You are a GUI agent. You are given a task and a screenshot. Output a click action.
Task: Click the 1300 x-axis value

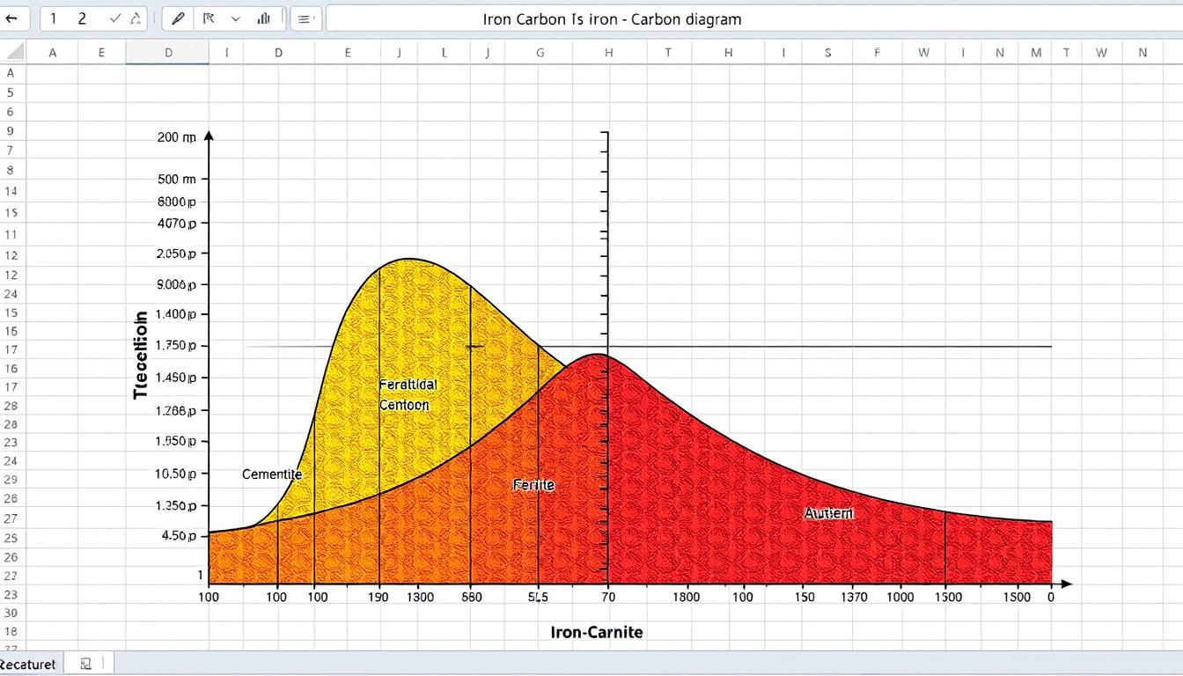(419, 597)
